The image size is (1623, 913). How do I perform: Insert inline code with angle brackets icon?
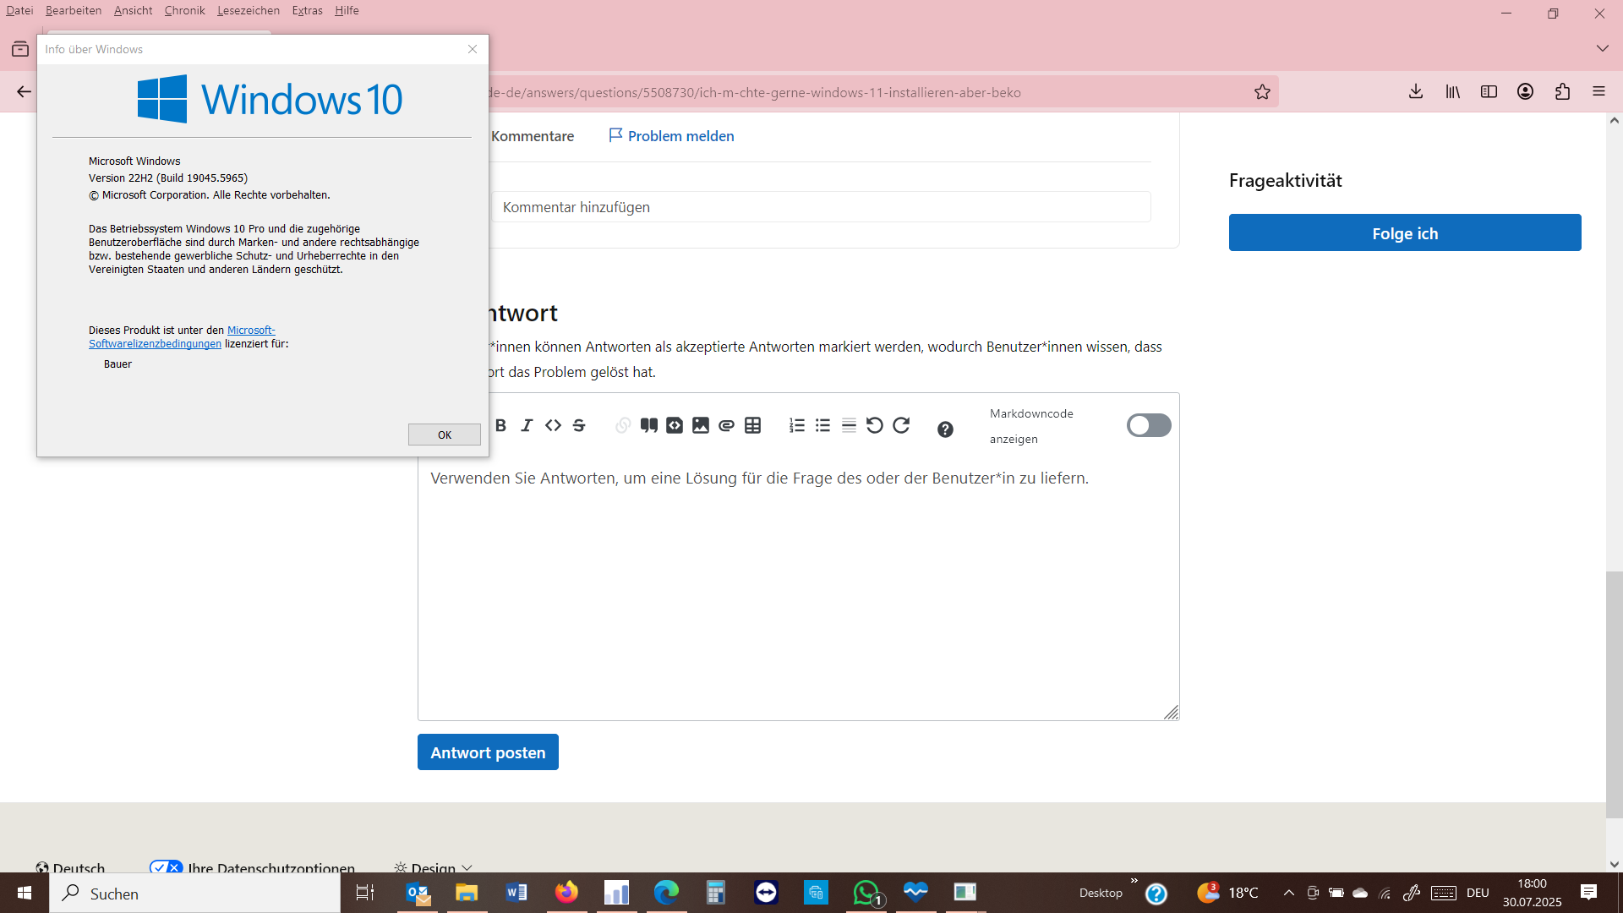[x=553, y=425]
